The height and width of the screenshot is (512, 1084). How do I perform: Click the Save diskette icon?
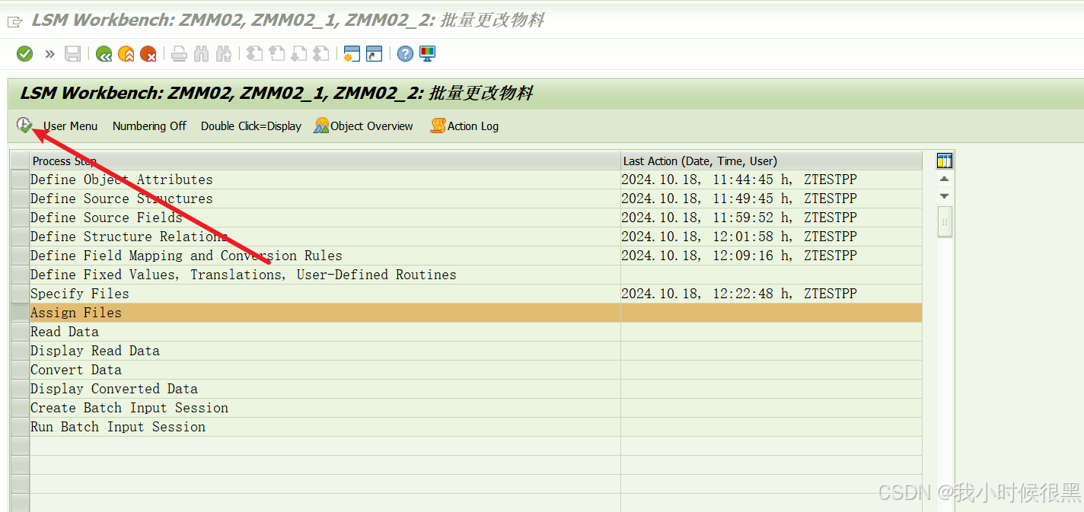point(73,53)
